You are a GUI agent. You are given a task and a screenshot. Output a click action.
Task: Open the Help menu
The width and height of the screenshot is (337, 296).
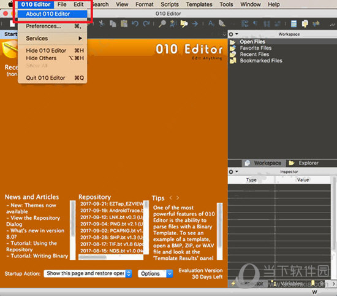coord(274,4)
